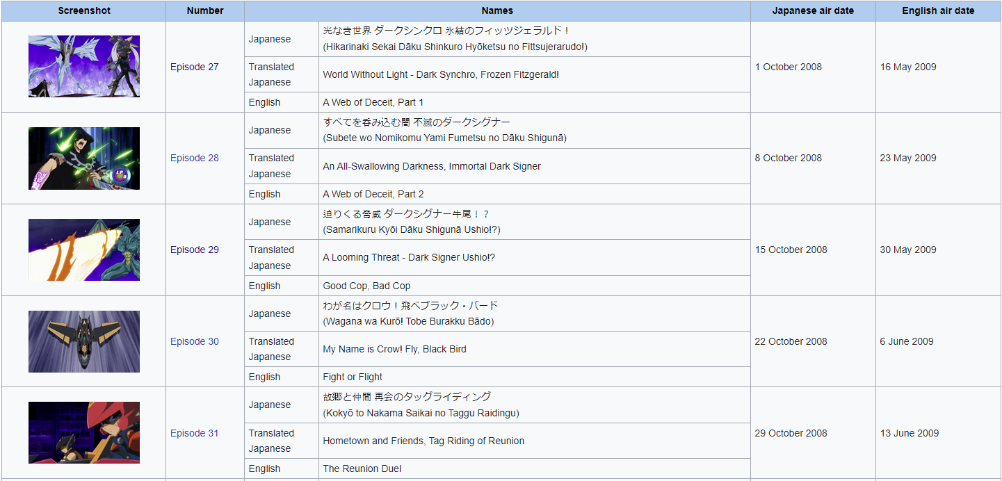1002x481 pixels.
Task: Click 'A Looming Threat - Dark Signer Ushio!?'
Action: click(x=409, y=257)
